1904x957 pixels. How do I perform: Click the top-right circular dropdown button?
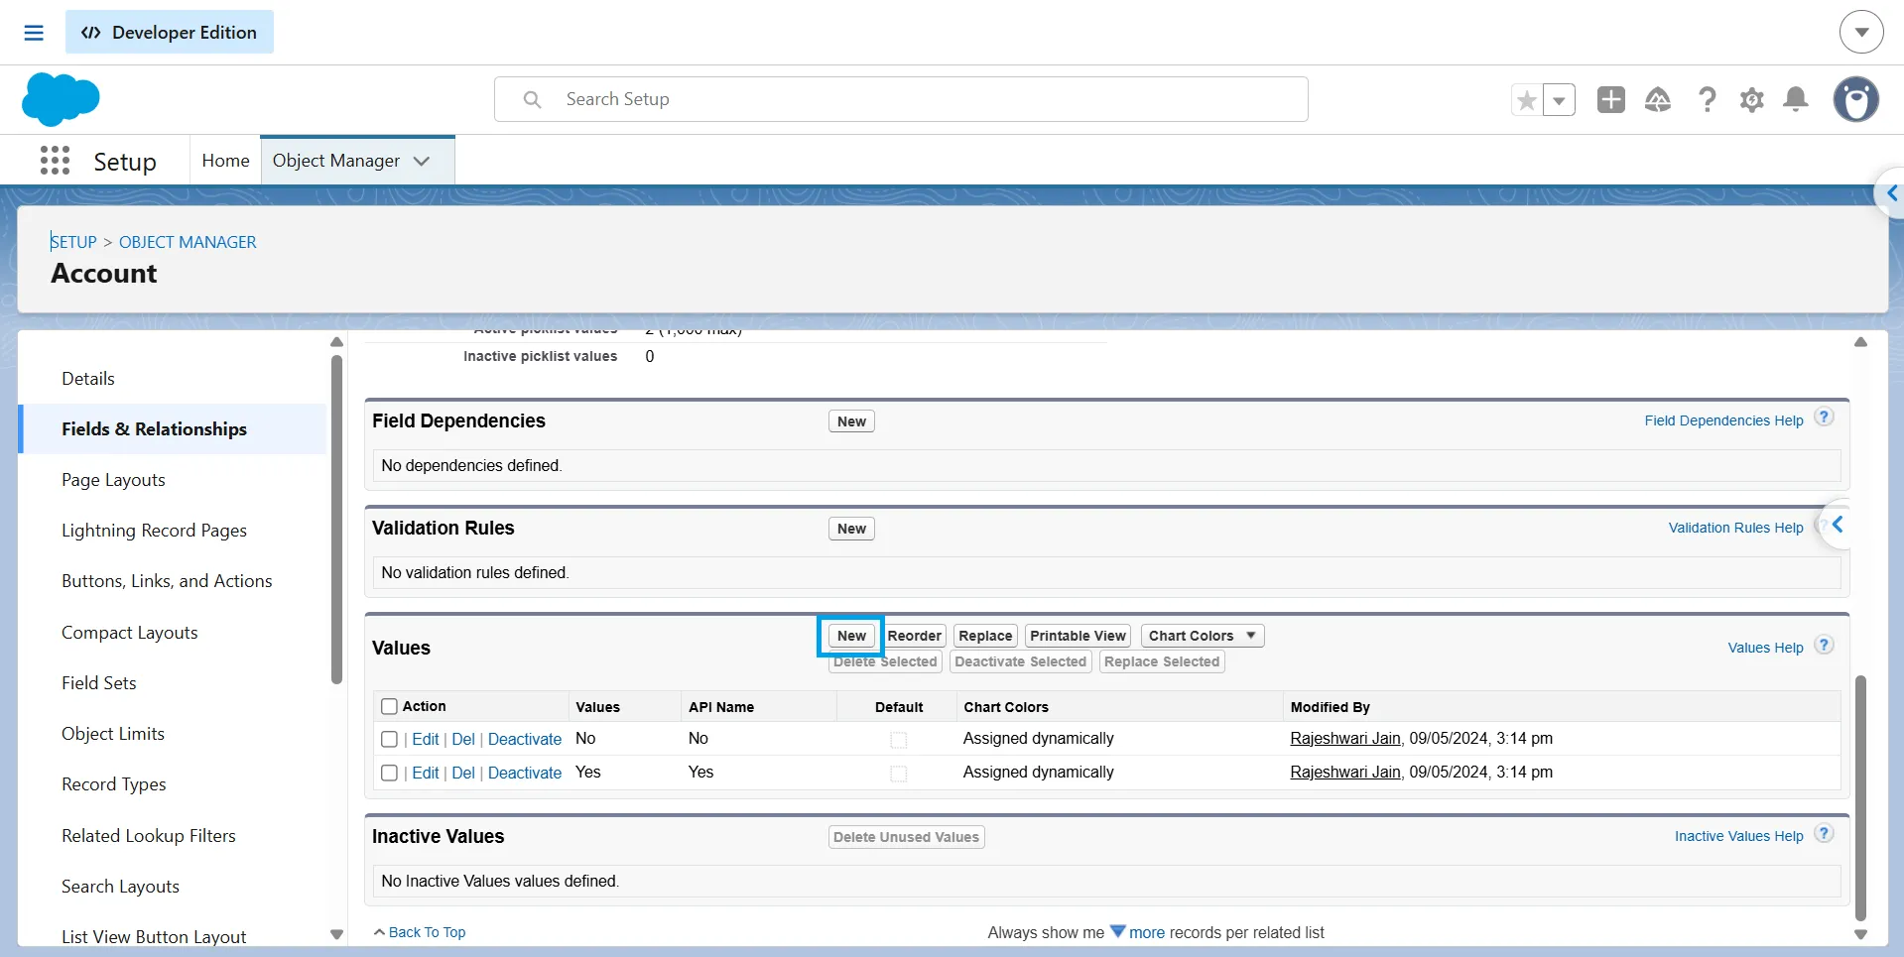[x=1861, y=33]
